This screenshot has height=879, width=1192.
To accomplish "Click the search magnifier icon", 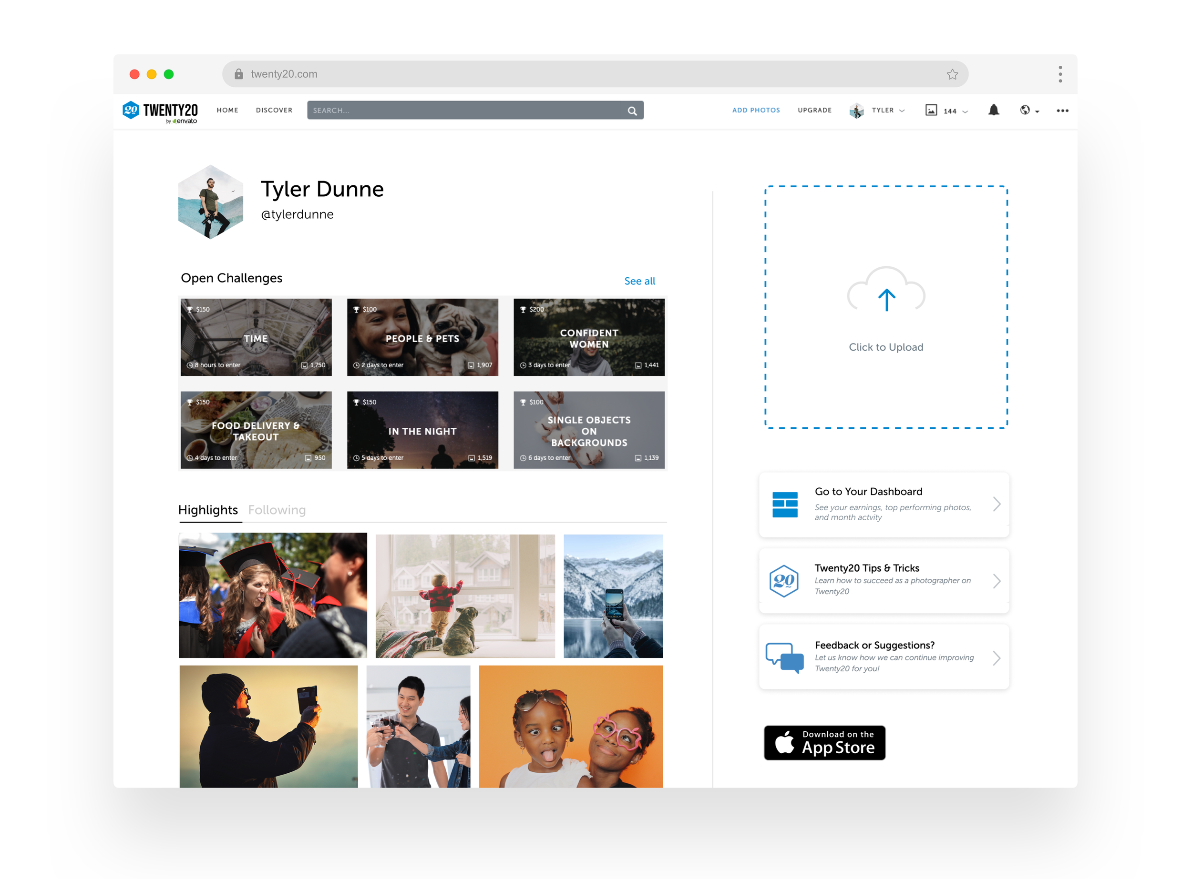I will pos(632,111).
